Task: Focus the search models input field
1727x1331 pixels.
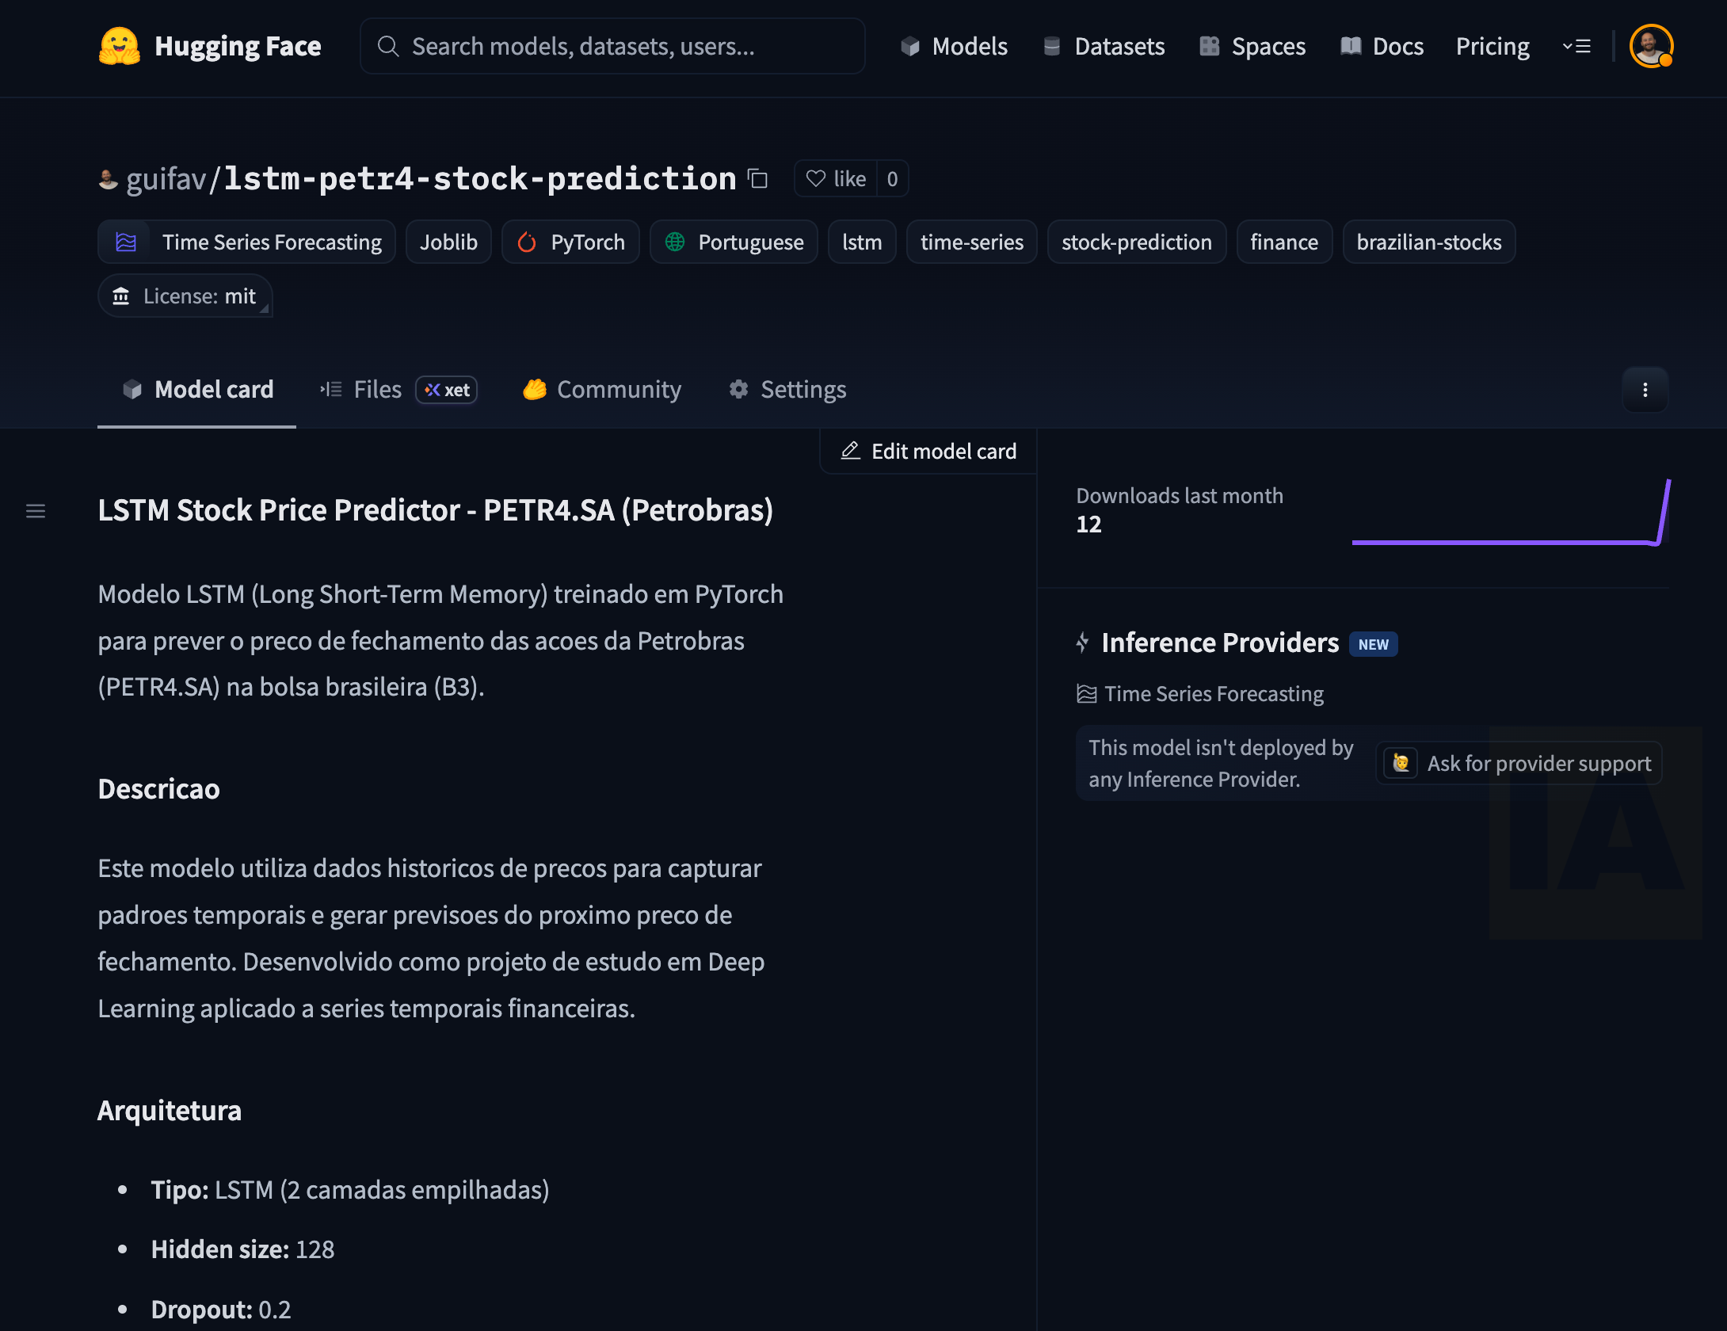Action: tap(612, 46)
